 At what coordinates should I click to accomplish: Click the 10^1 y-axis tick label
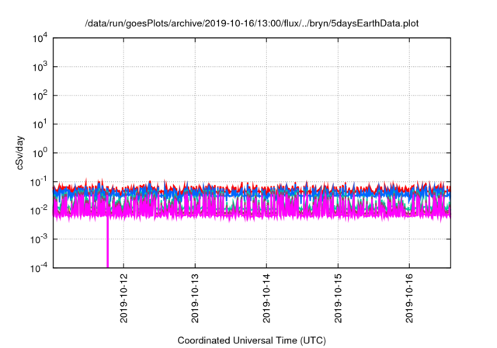[39, 124]
